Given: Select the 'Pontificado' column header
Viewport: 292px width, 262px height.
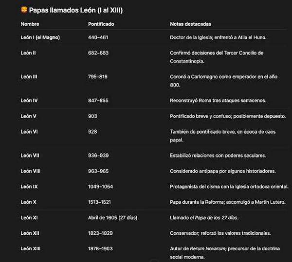Looking at the screenshot, I should pos(101,24).
